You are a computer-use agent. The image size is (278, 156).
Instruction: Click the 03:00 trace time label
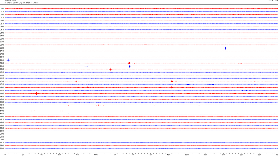coord(2,27)
